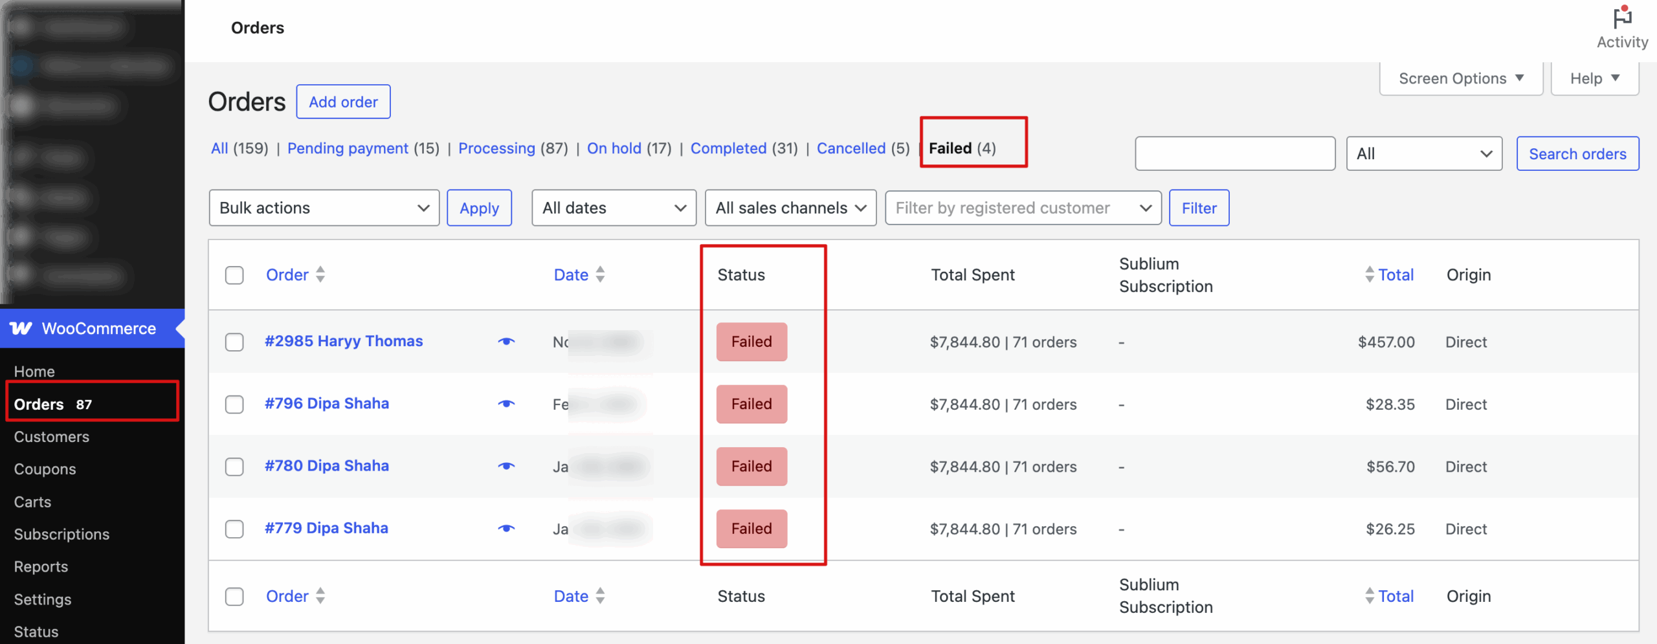Preview order #779 with eye icon
The height and width of the screenshot is (644, 1657).
506,528
